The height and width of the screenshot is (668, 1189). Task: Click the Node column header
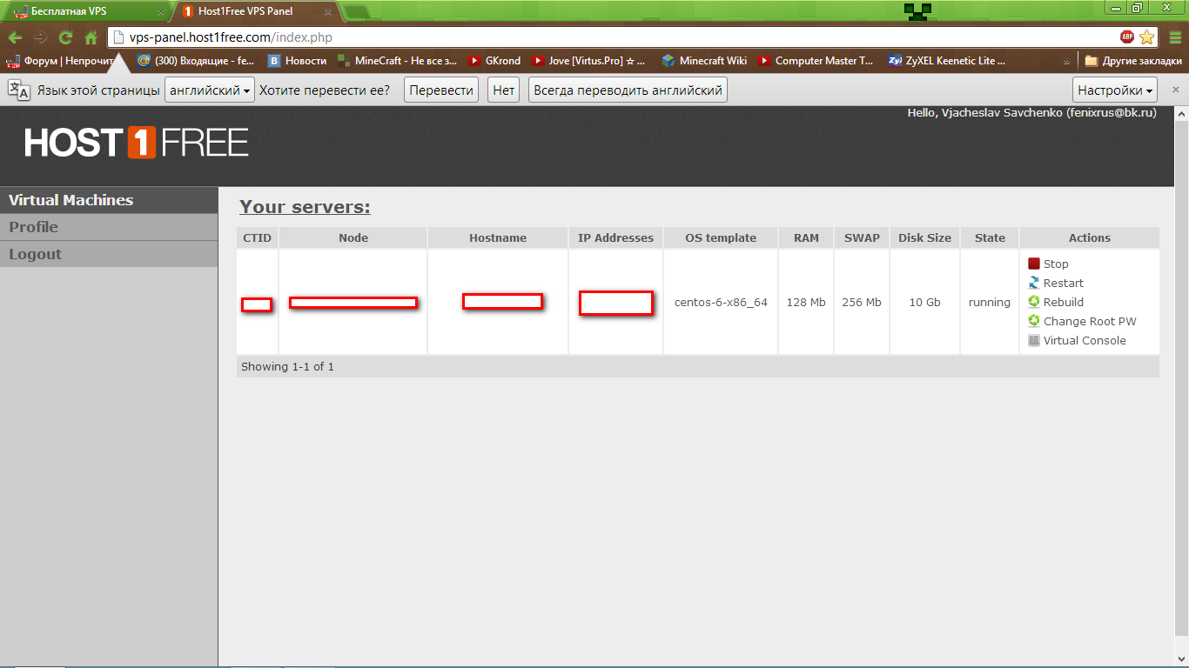click(353, 237)
